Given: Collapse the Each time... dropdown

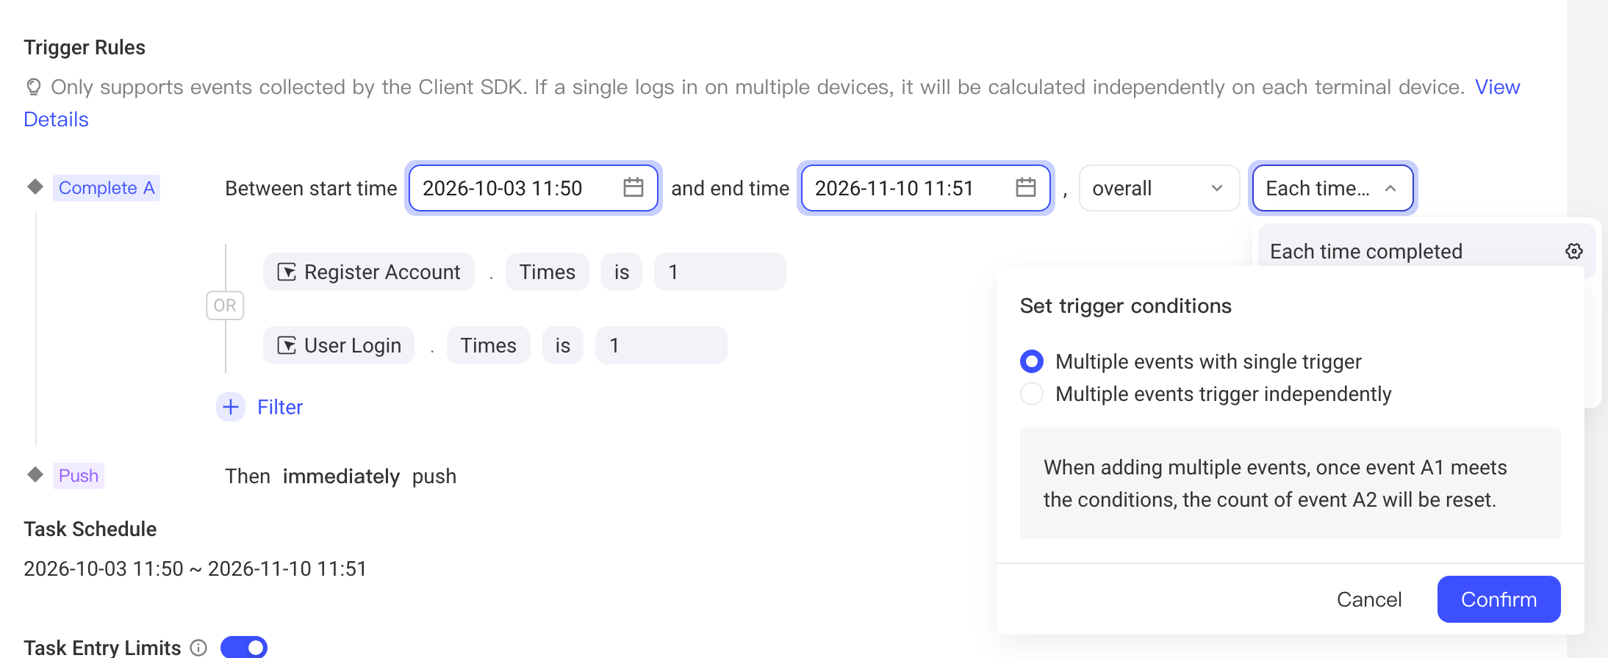Looking at the screenshot, I should (1332, 188).
